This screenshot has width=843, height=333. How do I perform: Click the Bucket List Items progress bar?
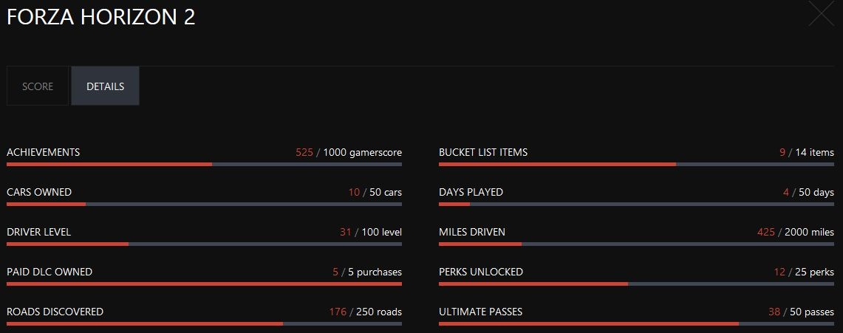point(636,164)
